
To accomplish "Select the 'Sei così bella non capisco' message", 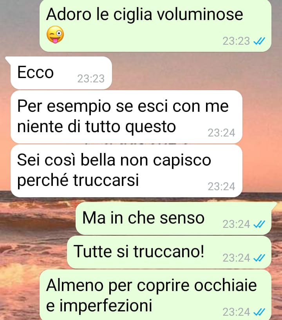I will 127,171.
